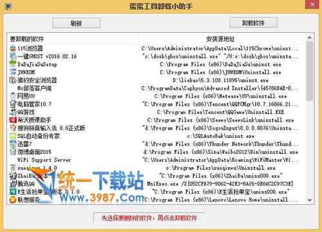Select the WiFi Support Server entry
The height and width of the screenshot is (232, 322).
(x=44, y=160)
